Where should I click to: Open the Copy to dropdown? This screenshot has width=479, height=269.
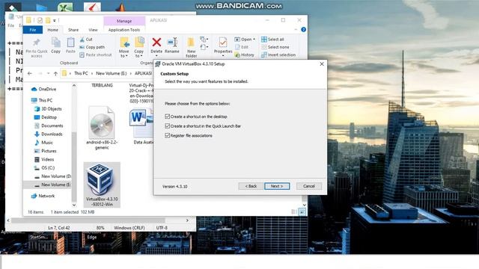click(x=138, y=47)
